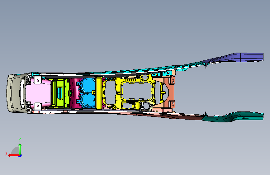270x175 pixels.
Task: Click the green Y axis arrow of triad
Action: 20,149
